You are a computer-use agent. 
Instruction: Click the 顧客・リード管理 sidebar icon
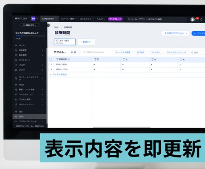click(x=16, y=90)
